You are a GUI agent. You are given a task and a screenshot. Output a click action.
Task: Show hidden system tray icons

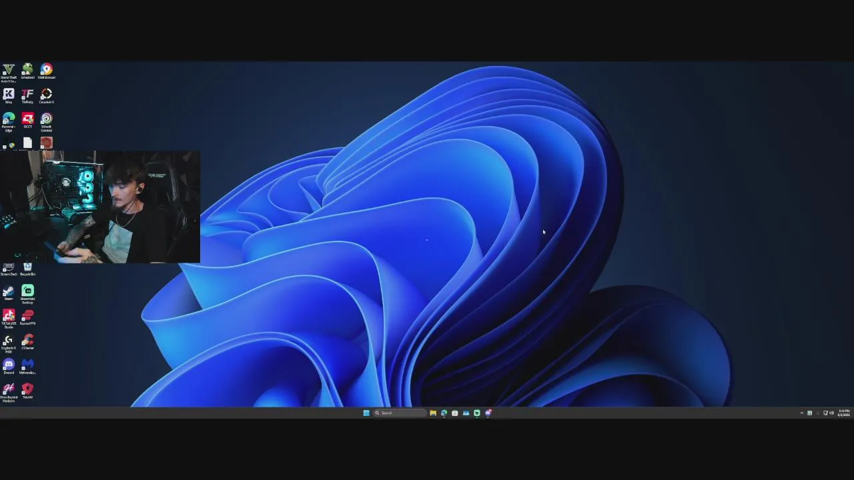802,413
